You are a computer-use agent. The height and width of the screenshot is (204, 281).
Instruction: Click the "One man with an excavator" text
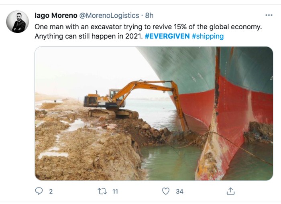(80, 27)
